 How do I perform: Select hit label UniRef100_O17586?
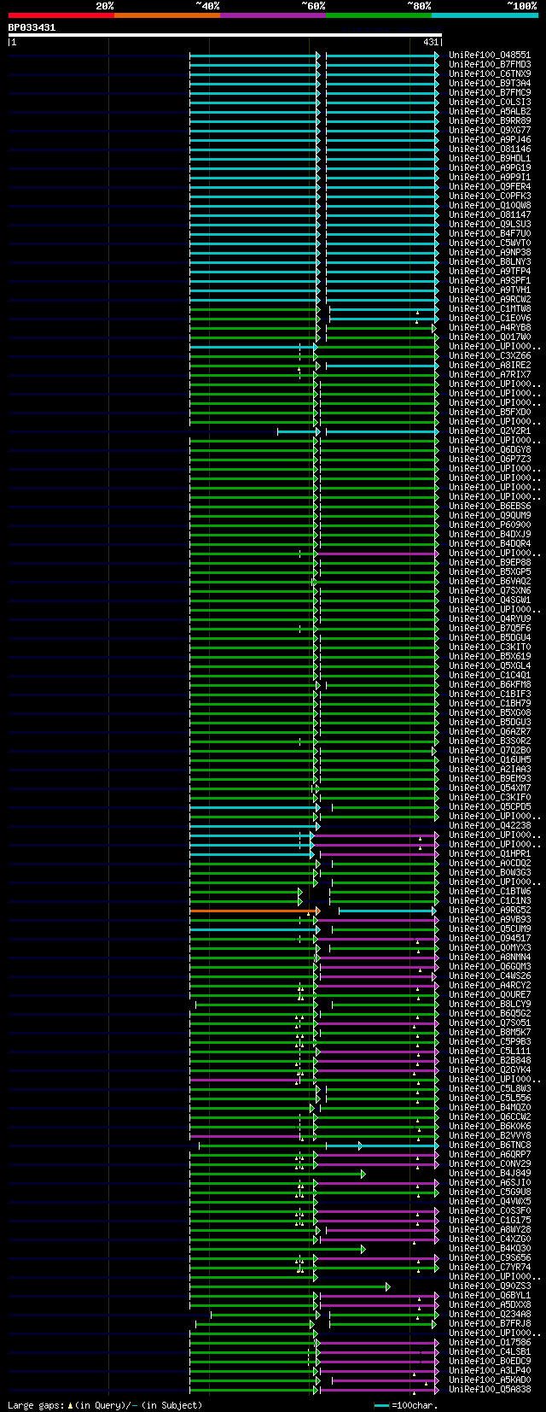coord(490,1343)
